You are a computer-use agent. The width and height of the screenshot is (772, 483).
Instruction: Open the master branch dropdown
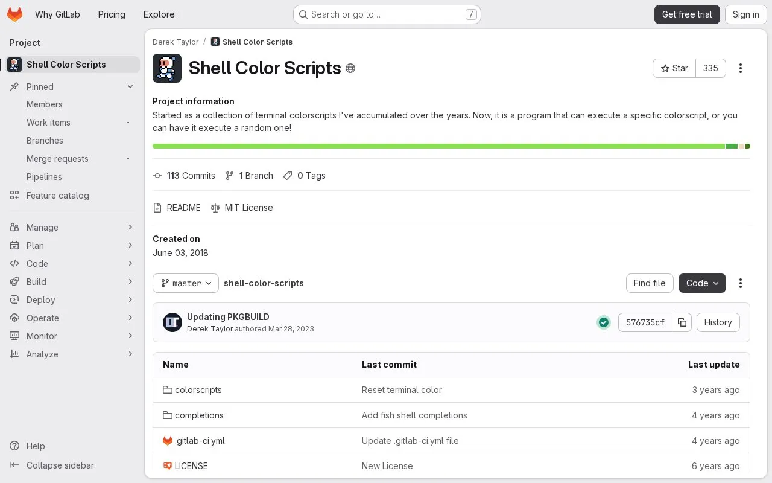(186, 283)
